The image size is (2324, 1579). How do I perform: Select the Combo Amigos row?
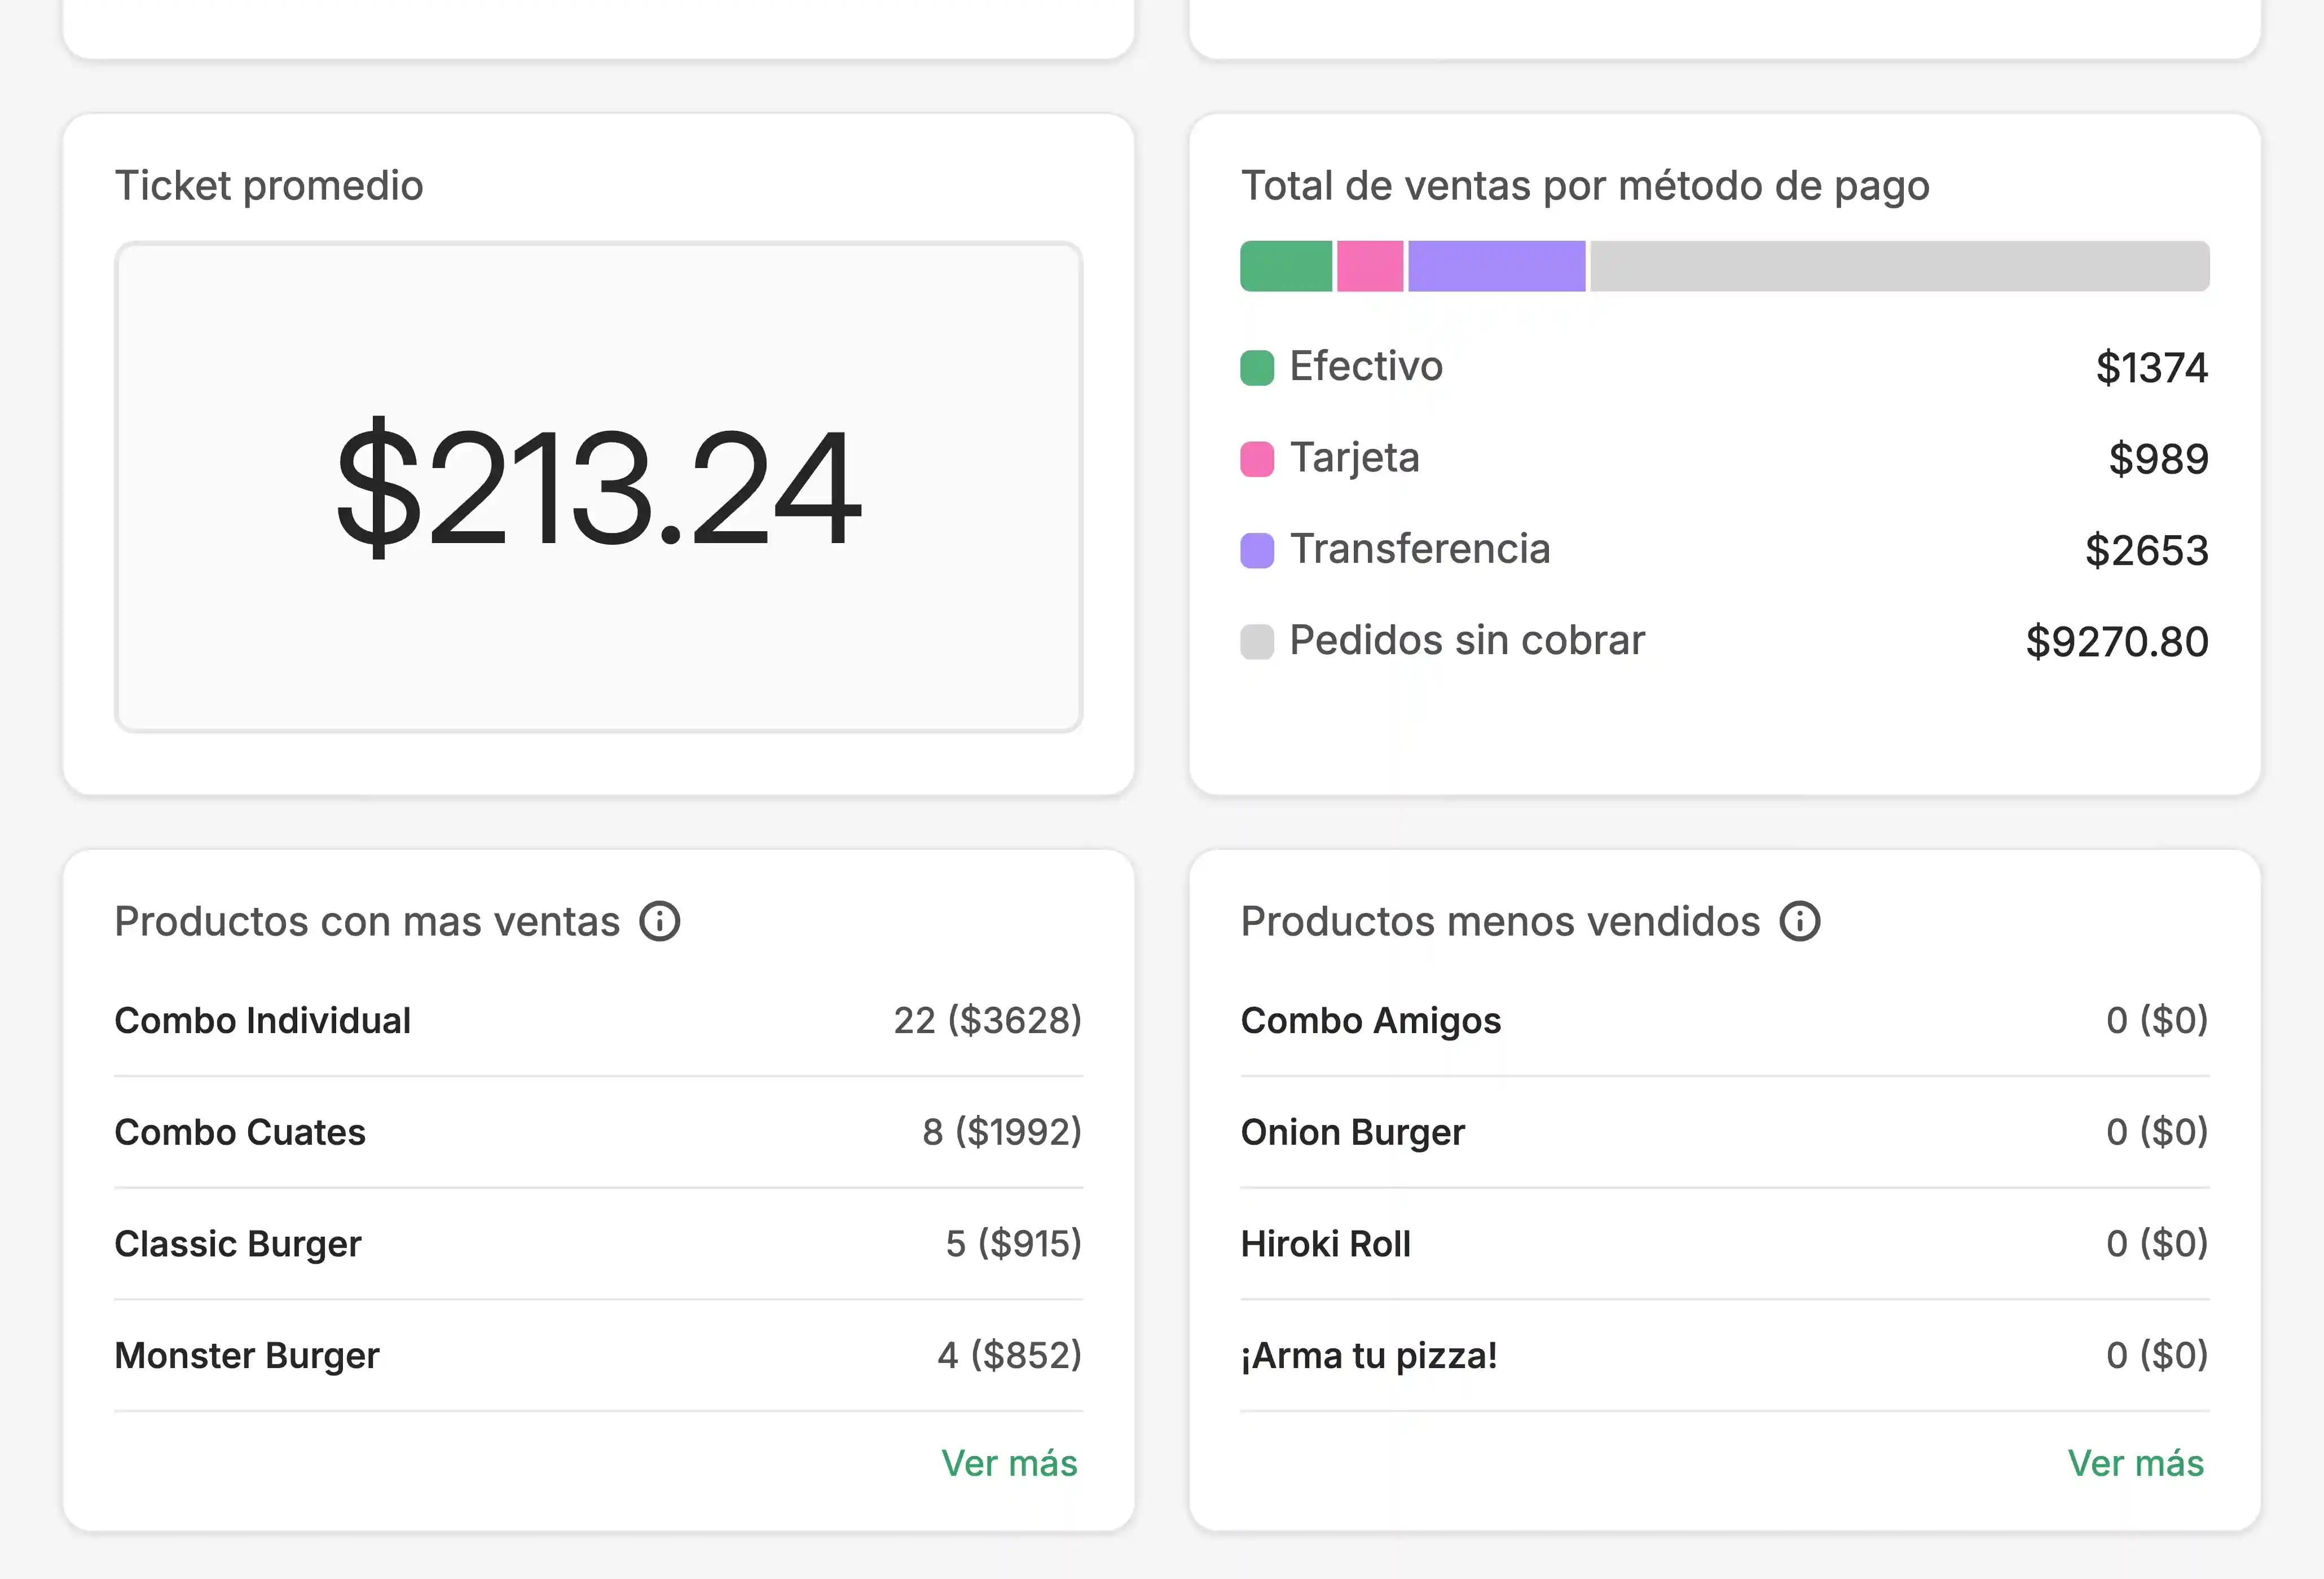[1724, 1021]
